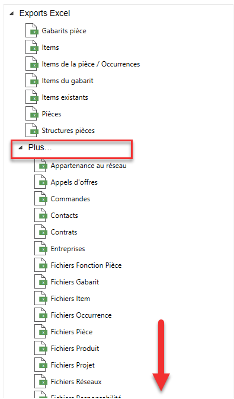Screen dimensions: 234x399
Task: Click Excel icon next to Items
Action: tap(32, 47)
